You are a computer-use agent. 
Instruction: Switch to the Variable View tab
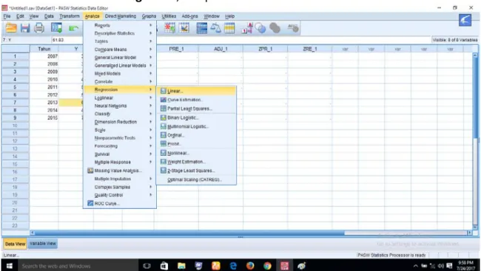(x=43, y=244)
